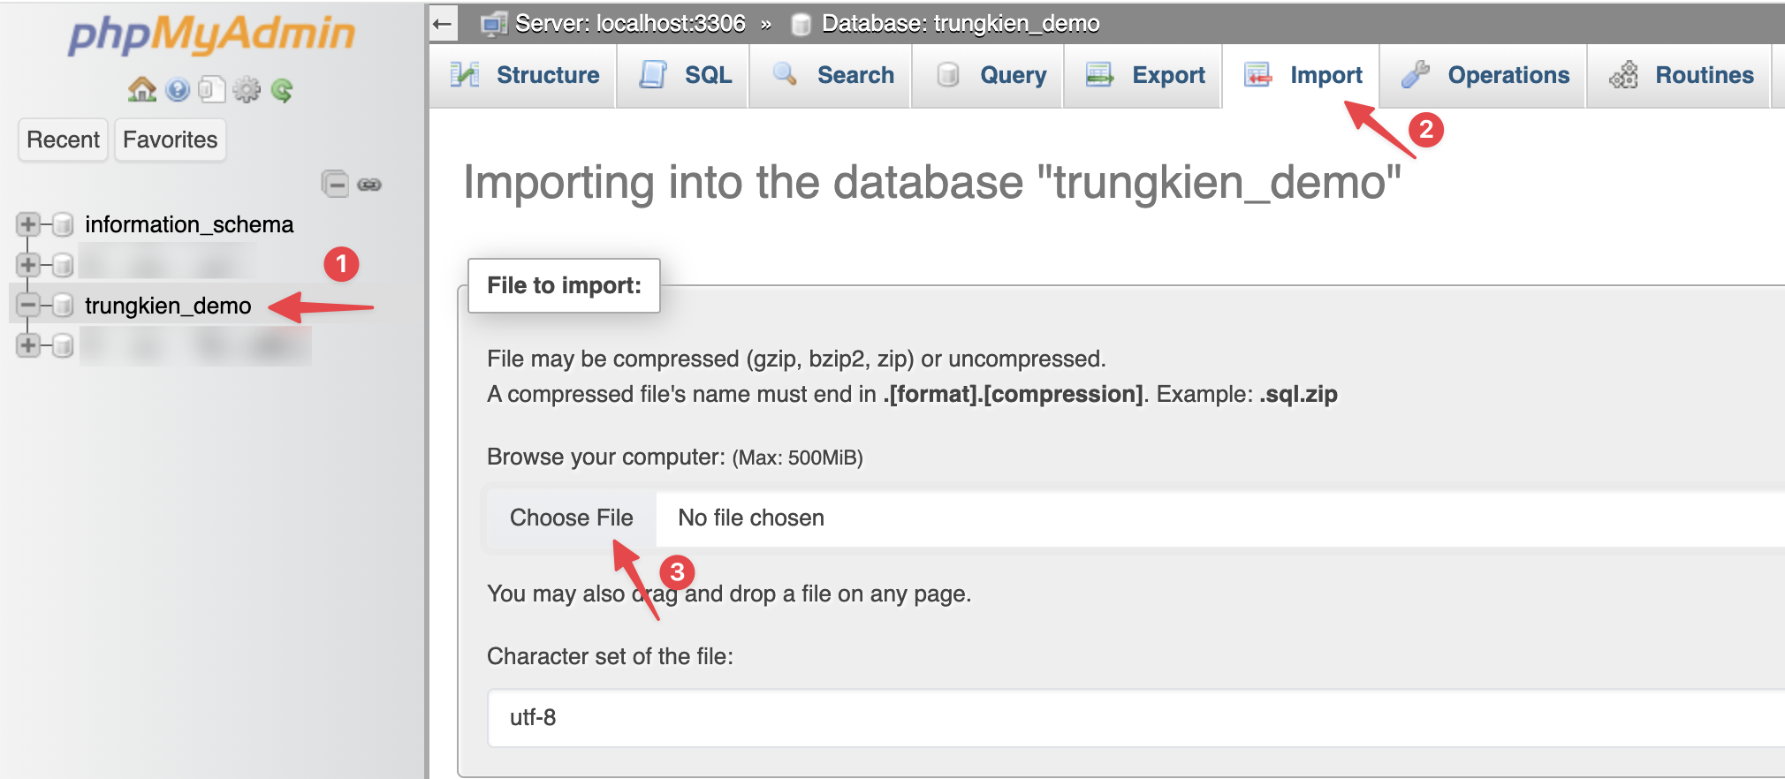Click the Structure tab icon
This screenshot has height=779, width=1785.
click(465, 75)
